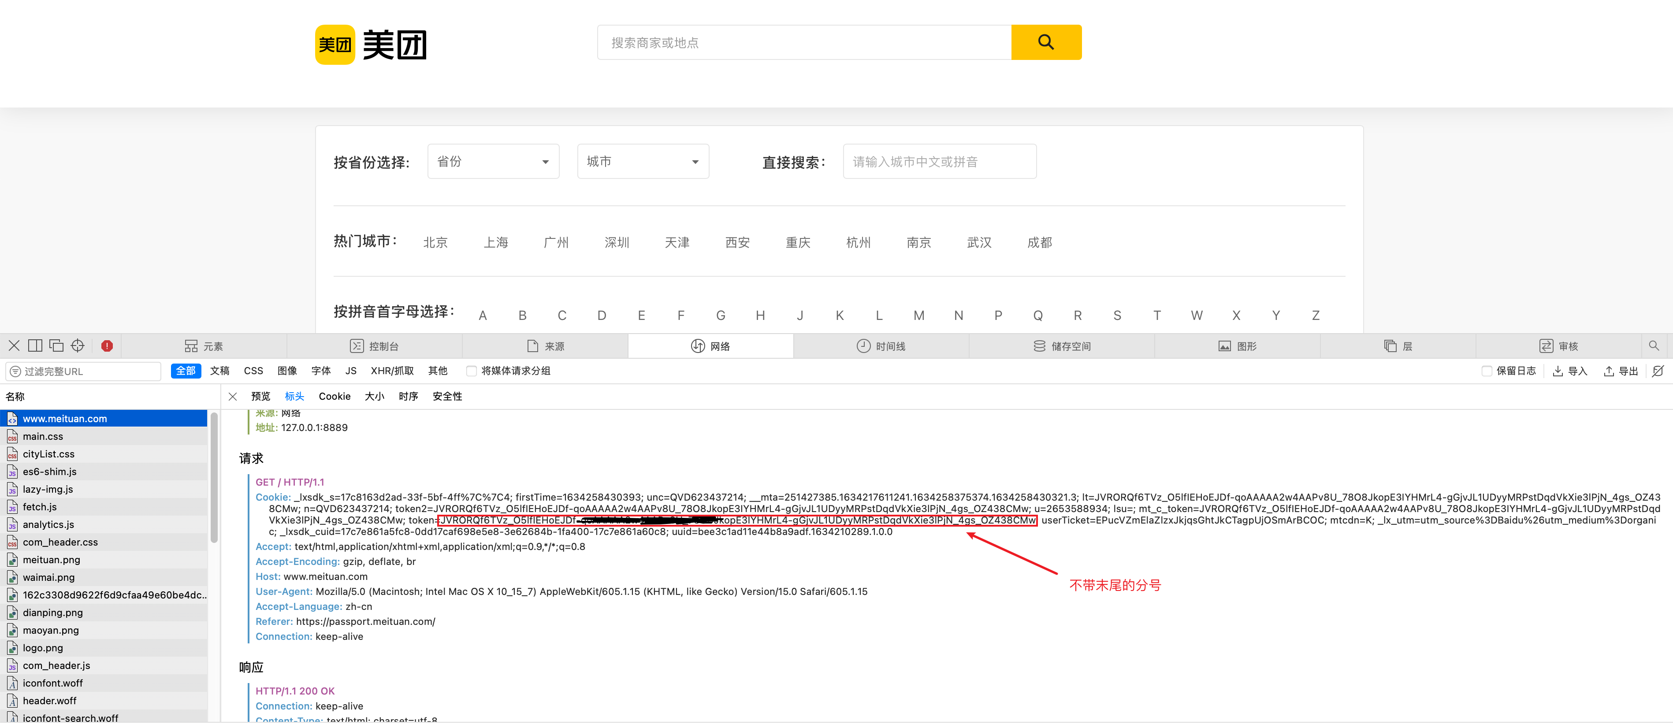Screen dimensions: 1673x728
Task: Select the es6-shim.js resource row
Action: coord(104,472)
